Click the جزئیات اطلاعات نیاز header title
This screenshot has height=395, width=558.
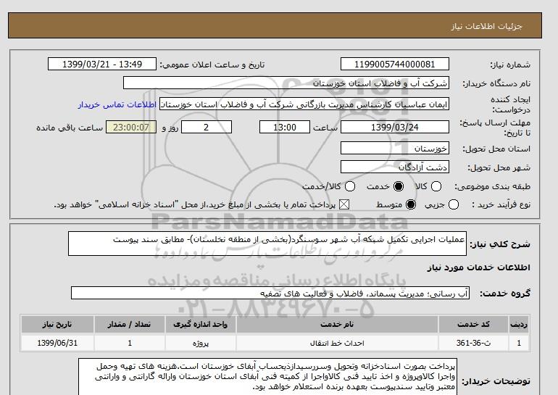486,26
